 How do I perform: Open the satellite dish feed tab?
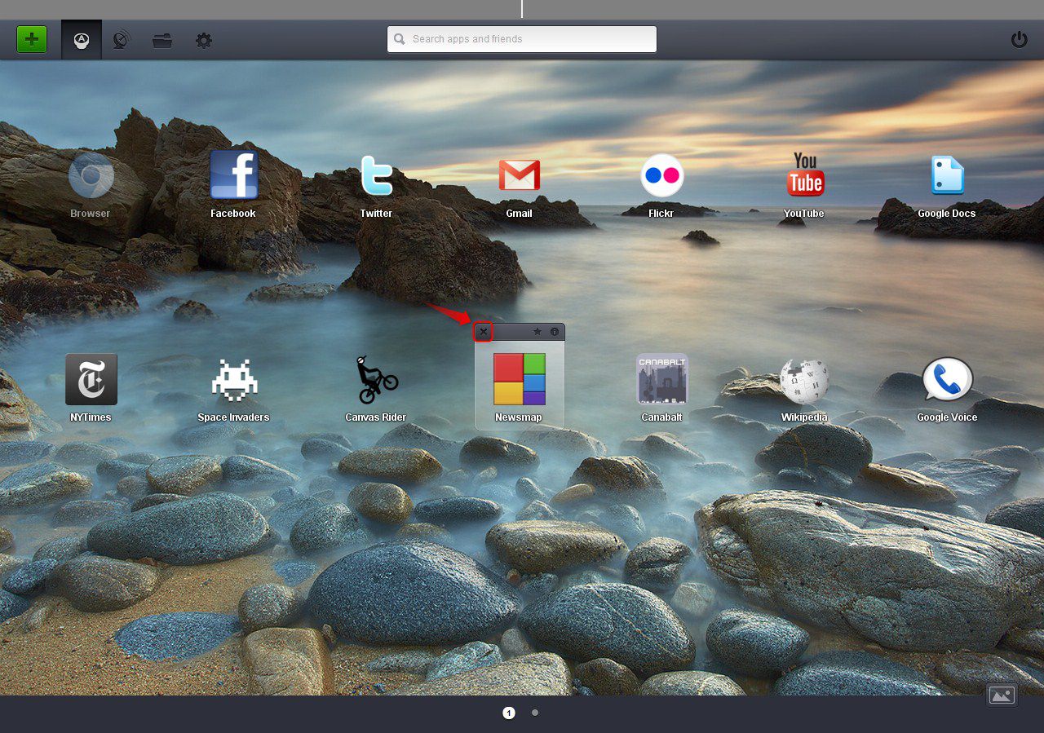[122, 40]
